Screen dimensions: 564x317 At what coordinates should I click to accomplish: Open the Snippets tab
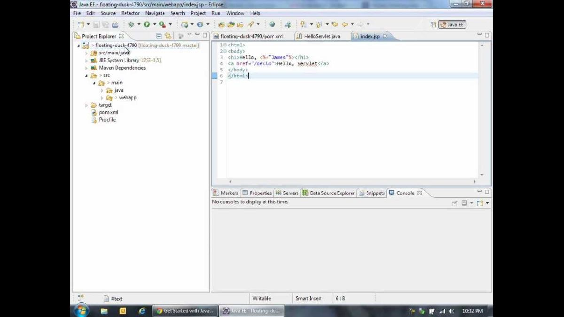coord(372,193)
